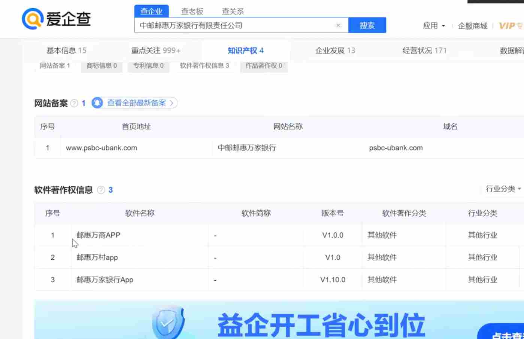Expand 查看全部最新备案 via its chevron
The height and width of the screenshot is (339, 524).
pyautogui.click(x=172, y=103)
